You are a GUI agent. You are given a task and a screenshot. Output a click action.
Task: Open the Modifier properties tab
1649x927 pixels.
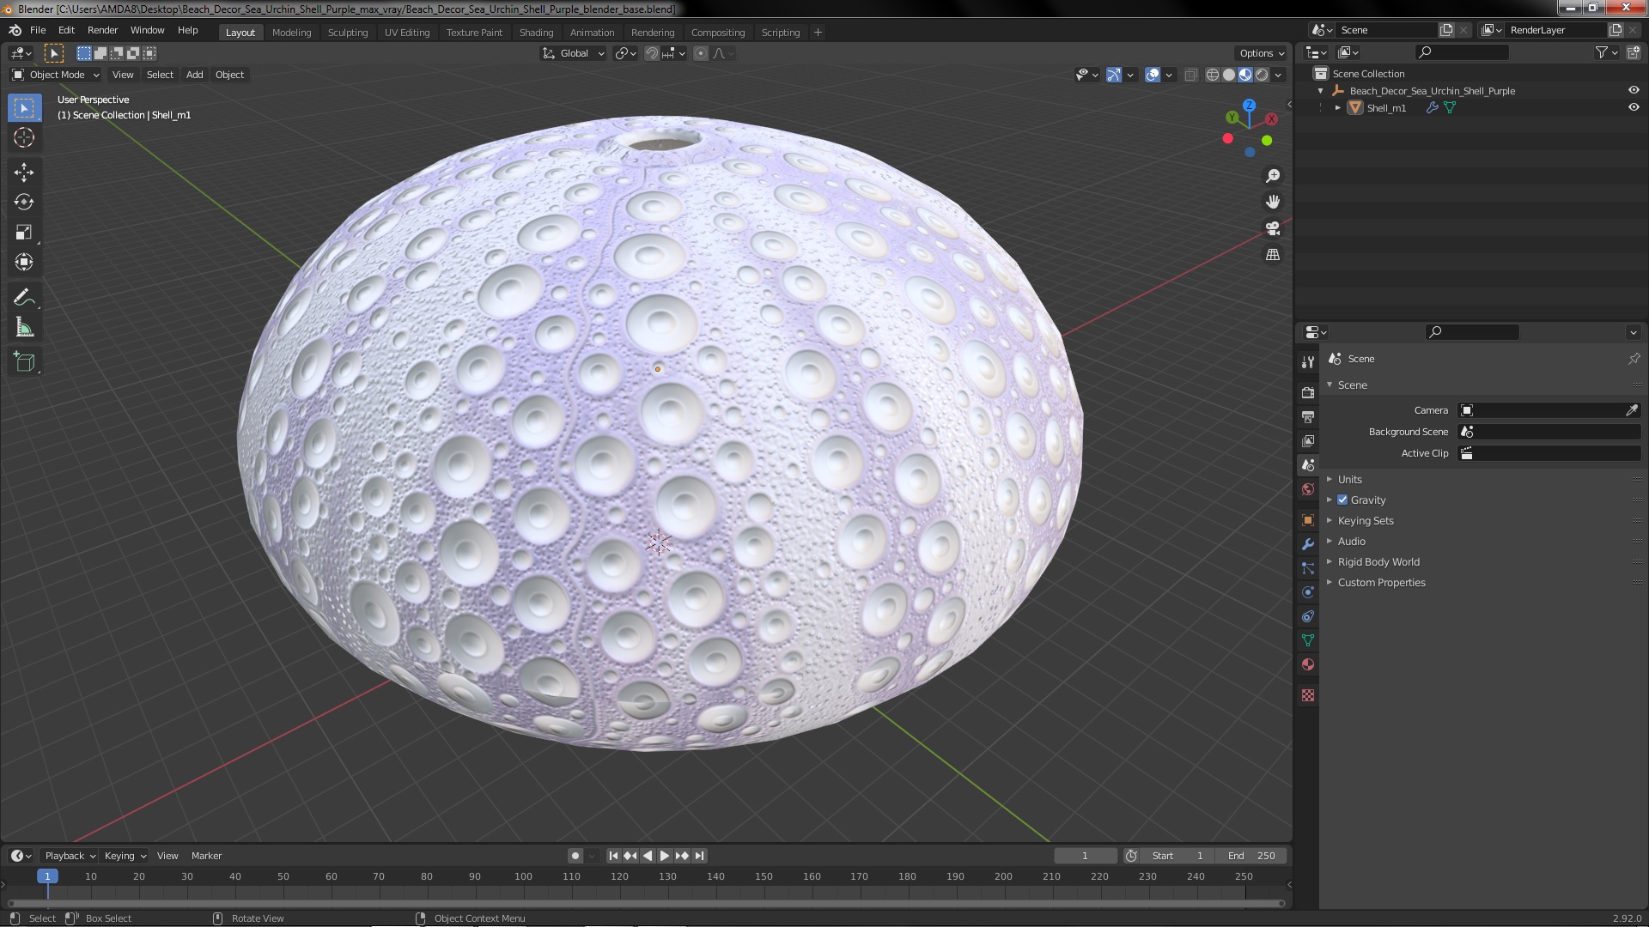[x=1308, y=544]
